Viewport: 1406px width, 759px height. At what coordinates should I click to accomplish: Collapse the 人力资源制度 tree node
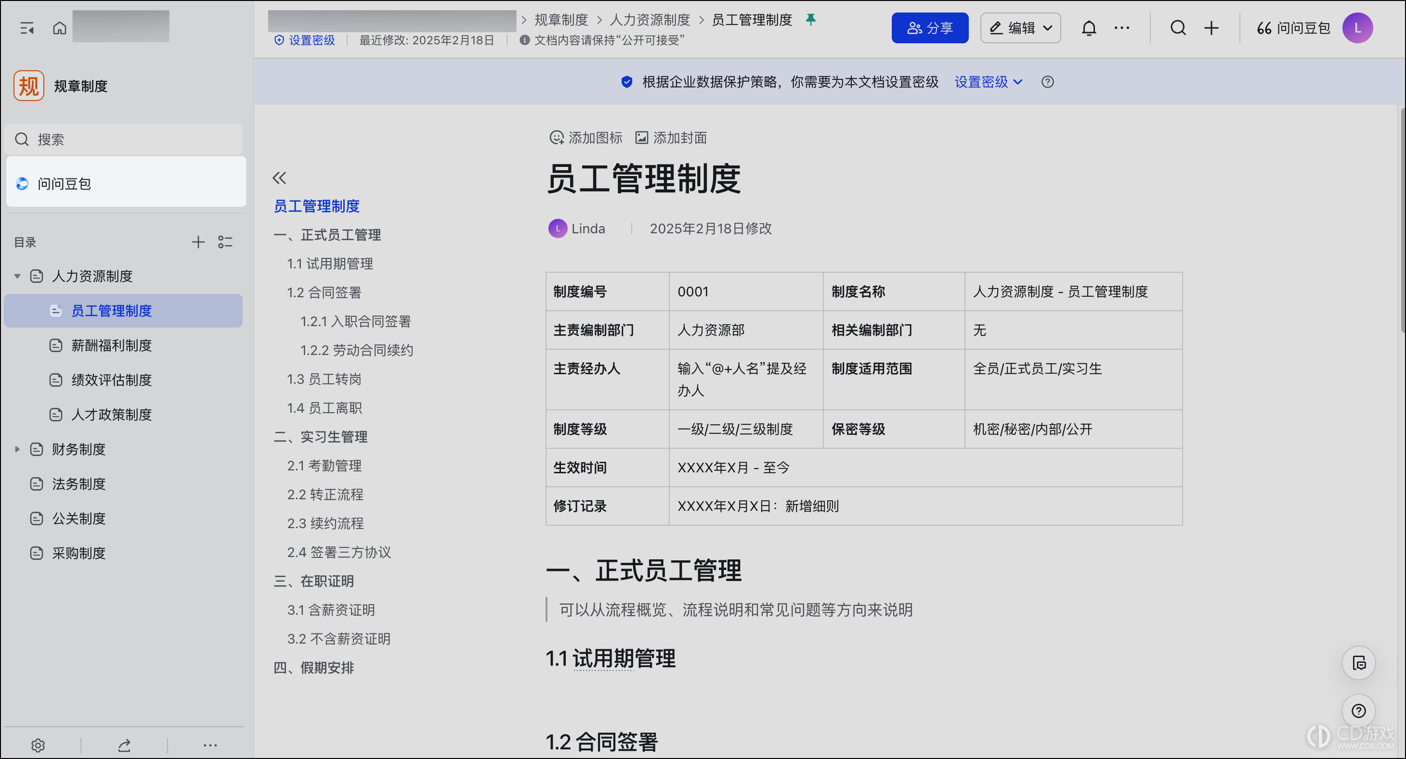click(x=17, y=277)
